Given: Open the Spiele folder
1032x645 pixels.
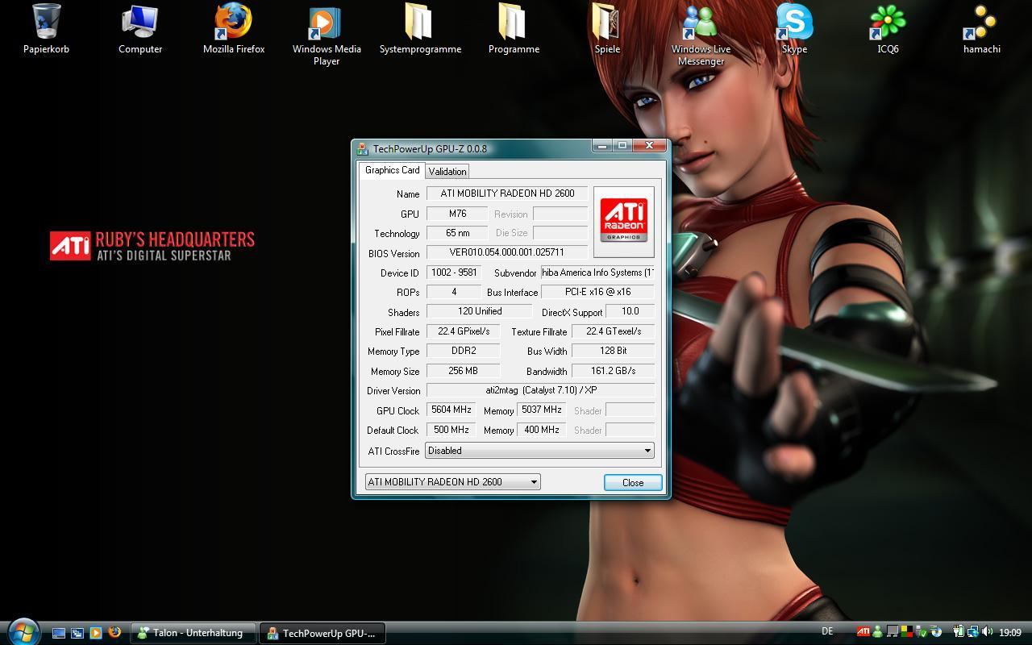Looking at the screenshot, I should click(x=607, y=30).
